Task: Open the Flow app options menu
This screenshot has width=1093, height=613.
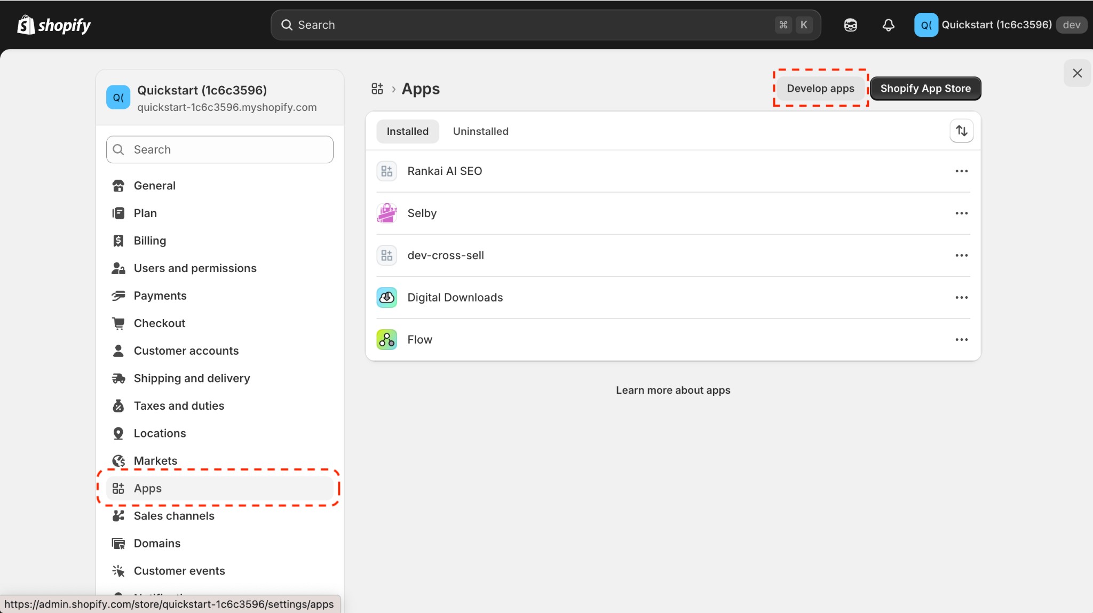Action: click(x=962, y=339)
